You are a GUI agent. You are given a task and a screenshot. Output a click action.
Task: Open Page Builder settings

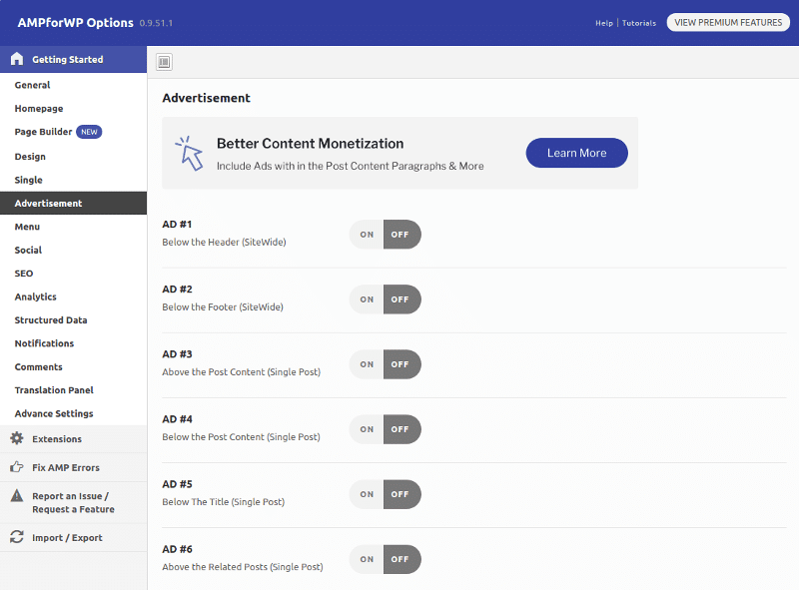[x=73, y=132]
